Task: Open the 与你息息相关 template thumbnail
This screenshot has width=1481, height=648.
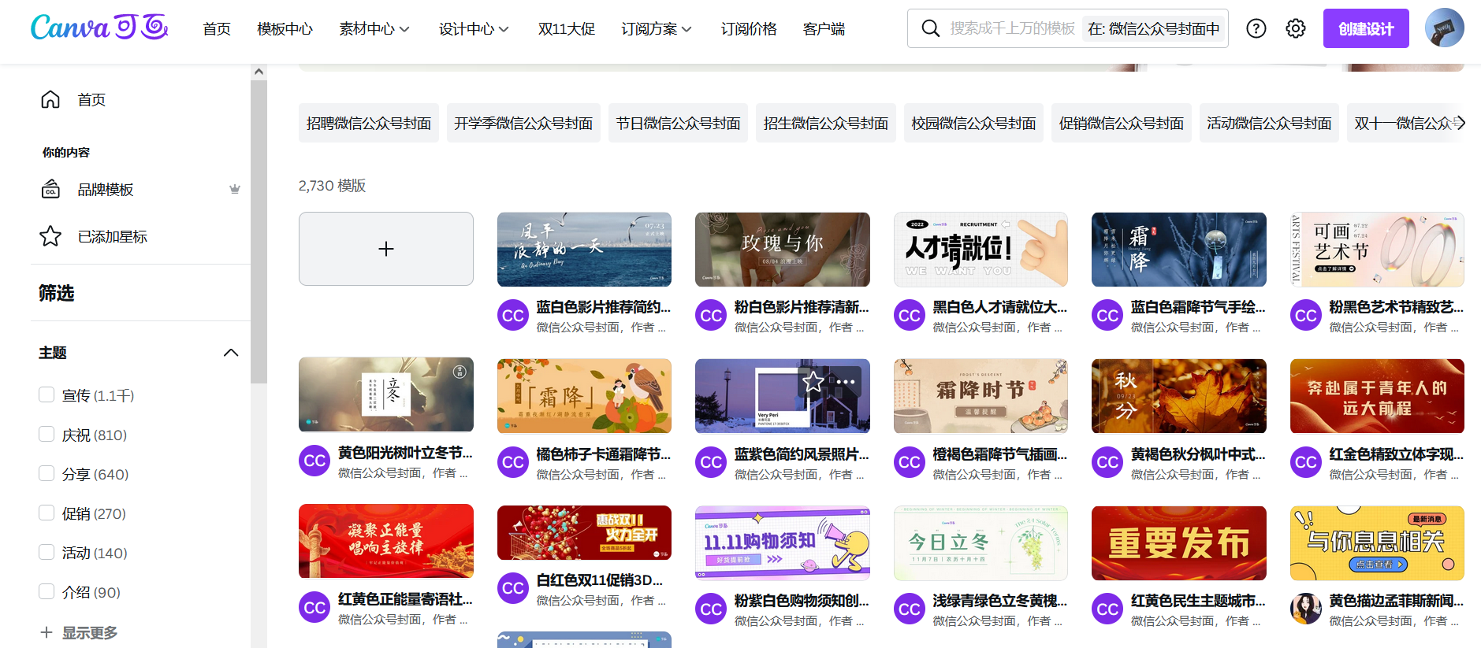Action: [x=1377, y=543]
